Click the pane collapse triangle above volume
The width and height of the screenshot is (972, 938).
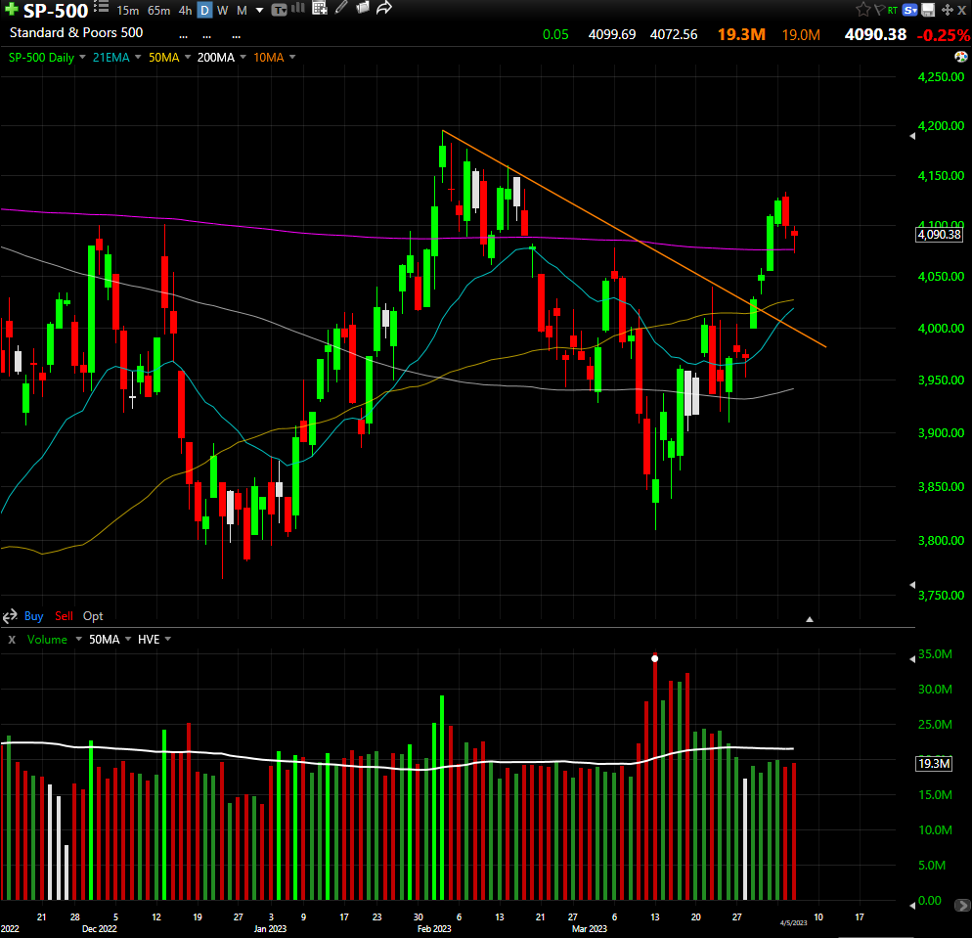[x=809, y=619]
